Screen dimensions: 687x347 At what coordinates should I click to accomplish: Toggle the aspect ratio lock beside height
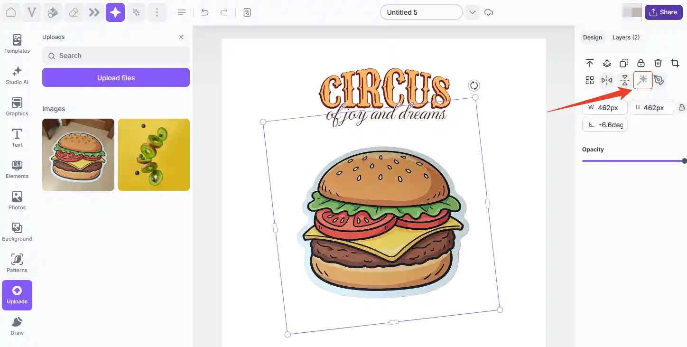pos(681,108)
